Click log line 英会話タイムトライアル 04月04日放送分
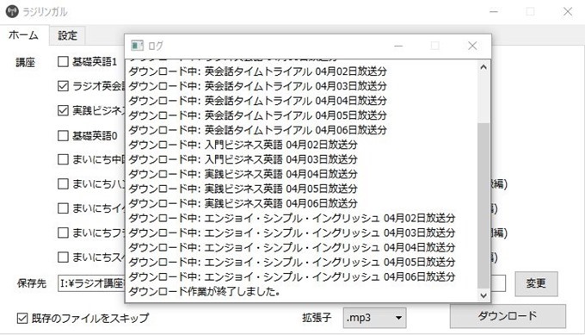Image resolution: width=585 pixels, height=335 pixels. tap(258, 101)
